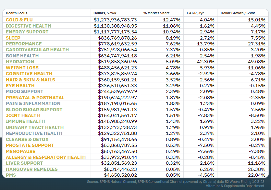Click the Dollars, 52wk column header
This screenshot has height=190, width=271.
[x=105, y=13]
